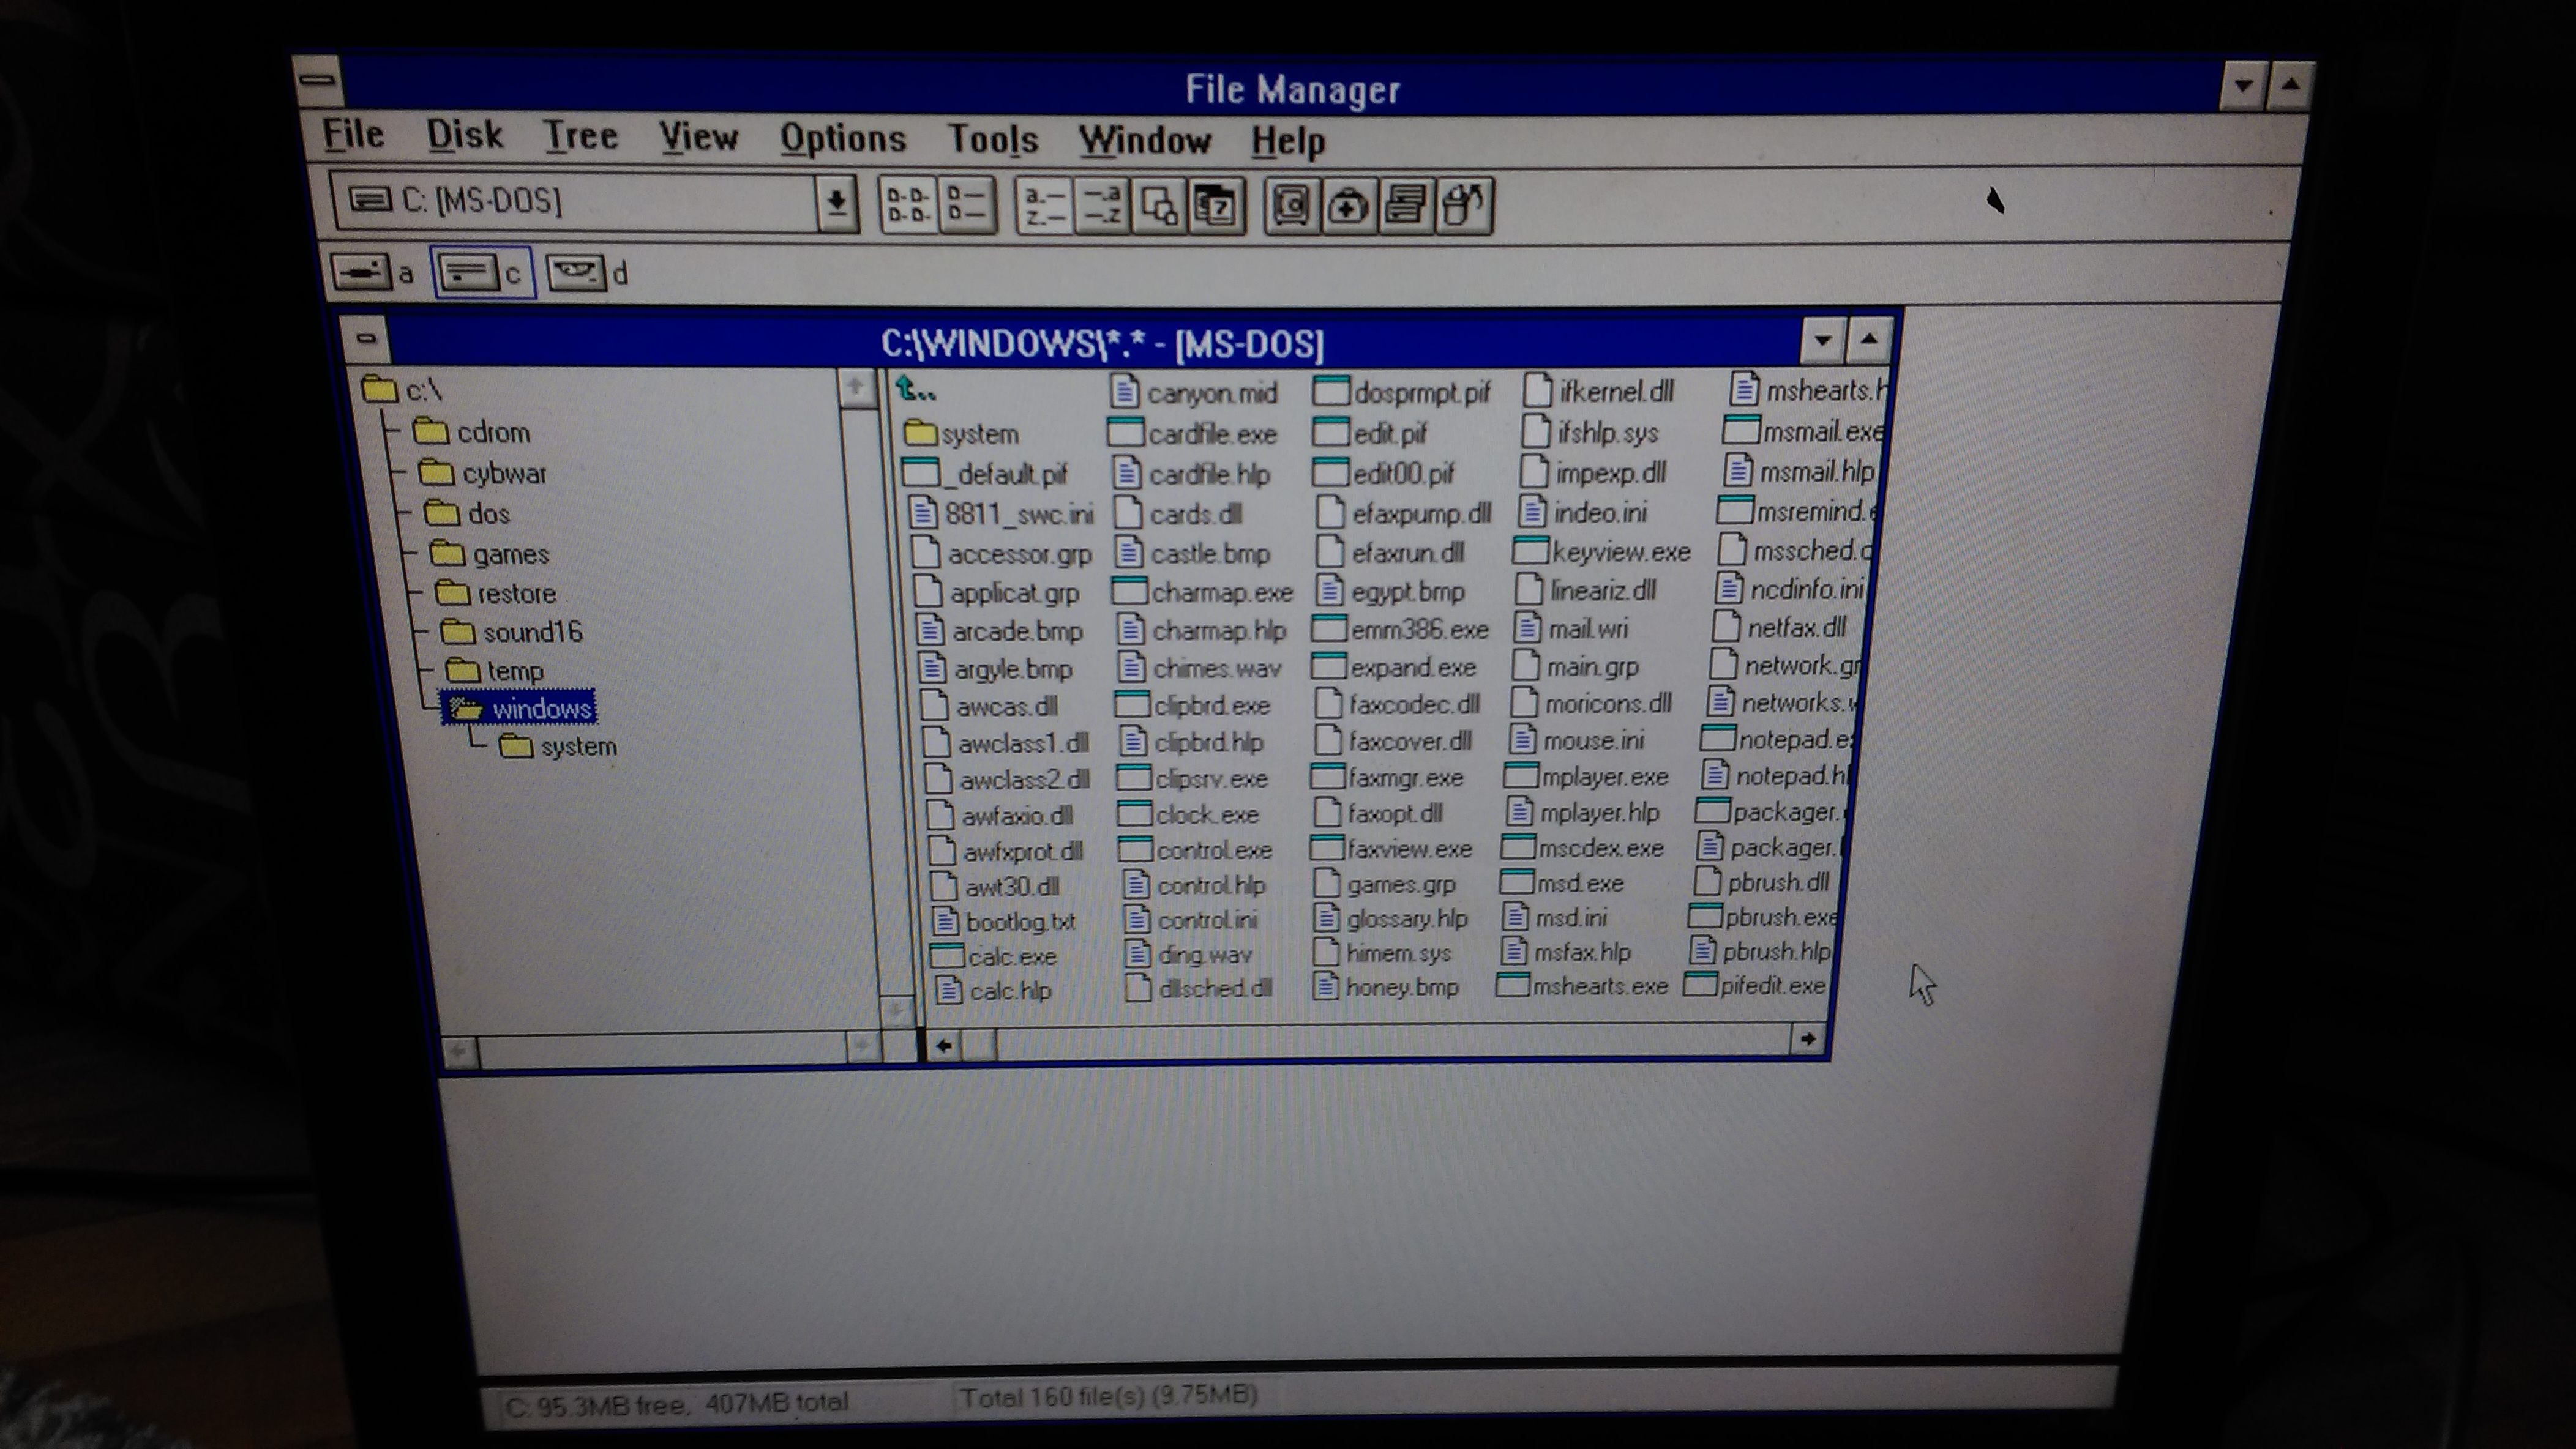This screenshot has height=1449, width=2576.
Task: Click file list scrollbar right arrow
Action: [x=1806, y=1039]
